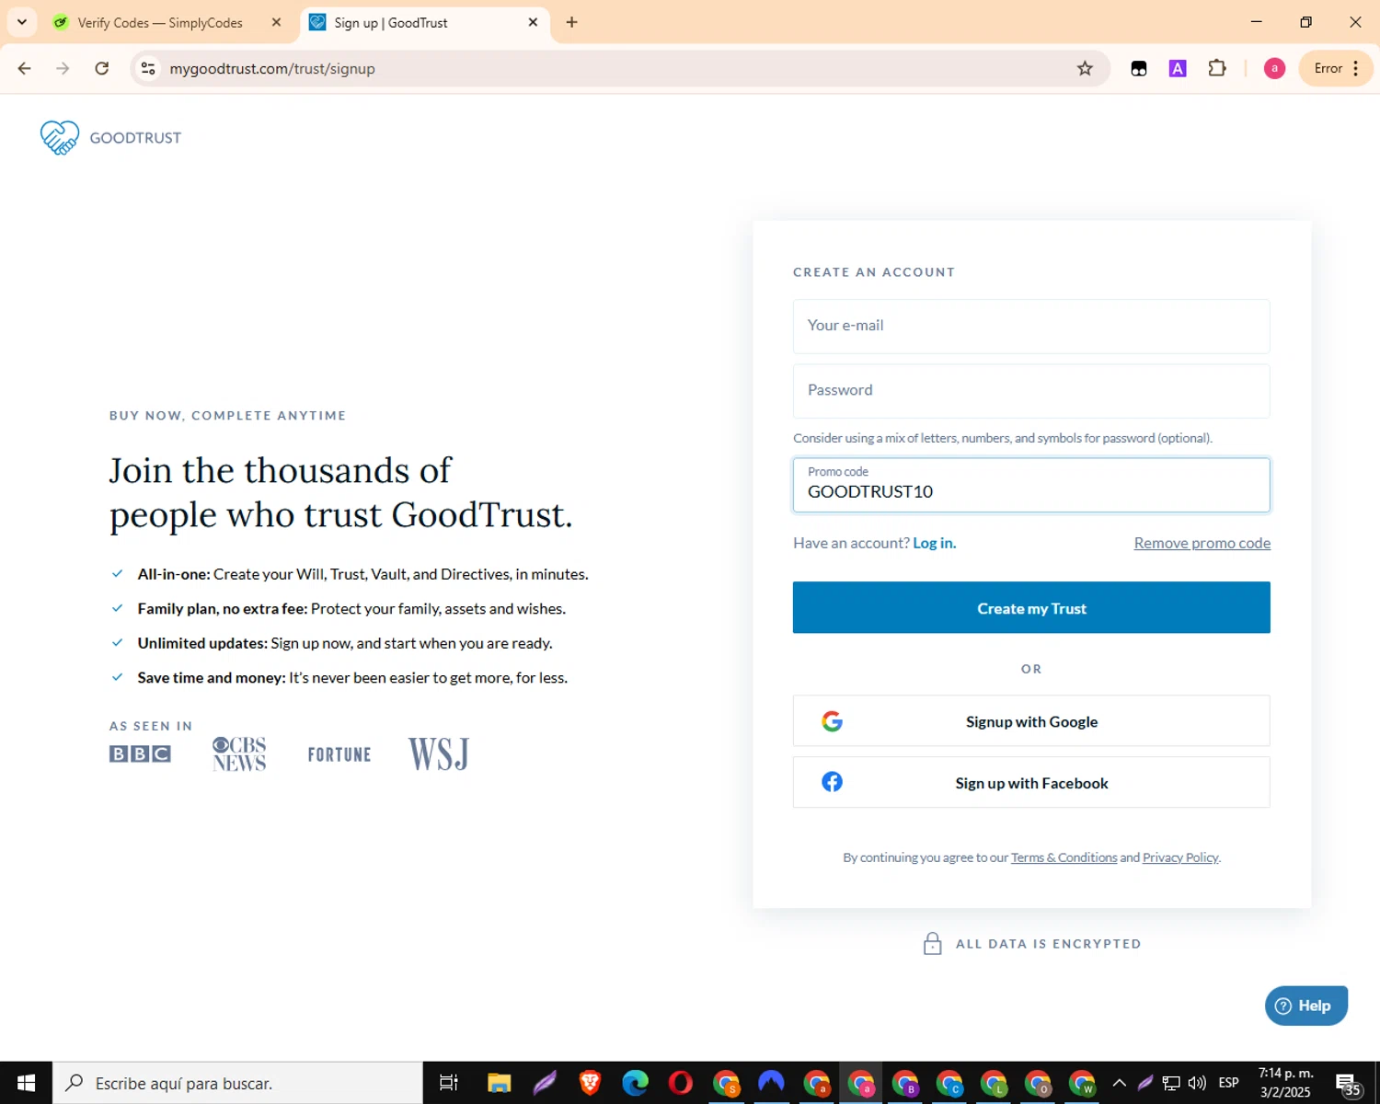Open the Help chat widget
The image size is (1380, 1104).
[x=1306, y=1006]
